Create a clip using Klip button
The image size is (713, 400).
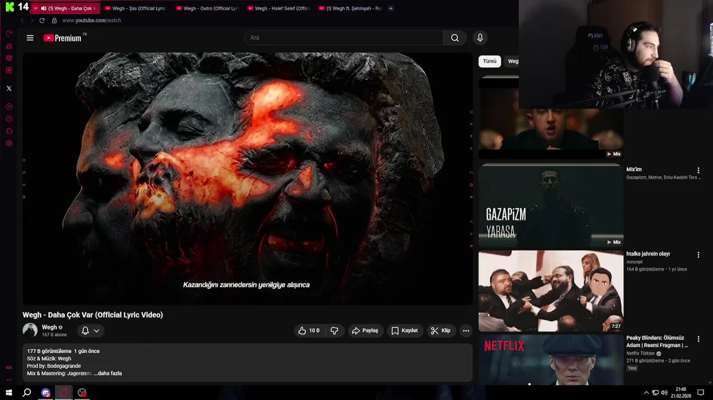440,331
